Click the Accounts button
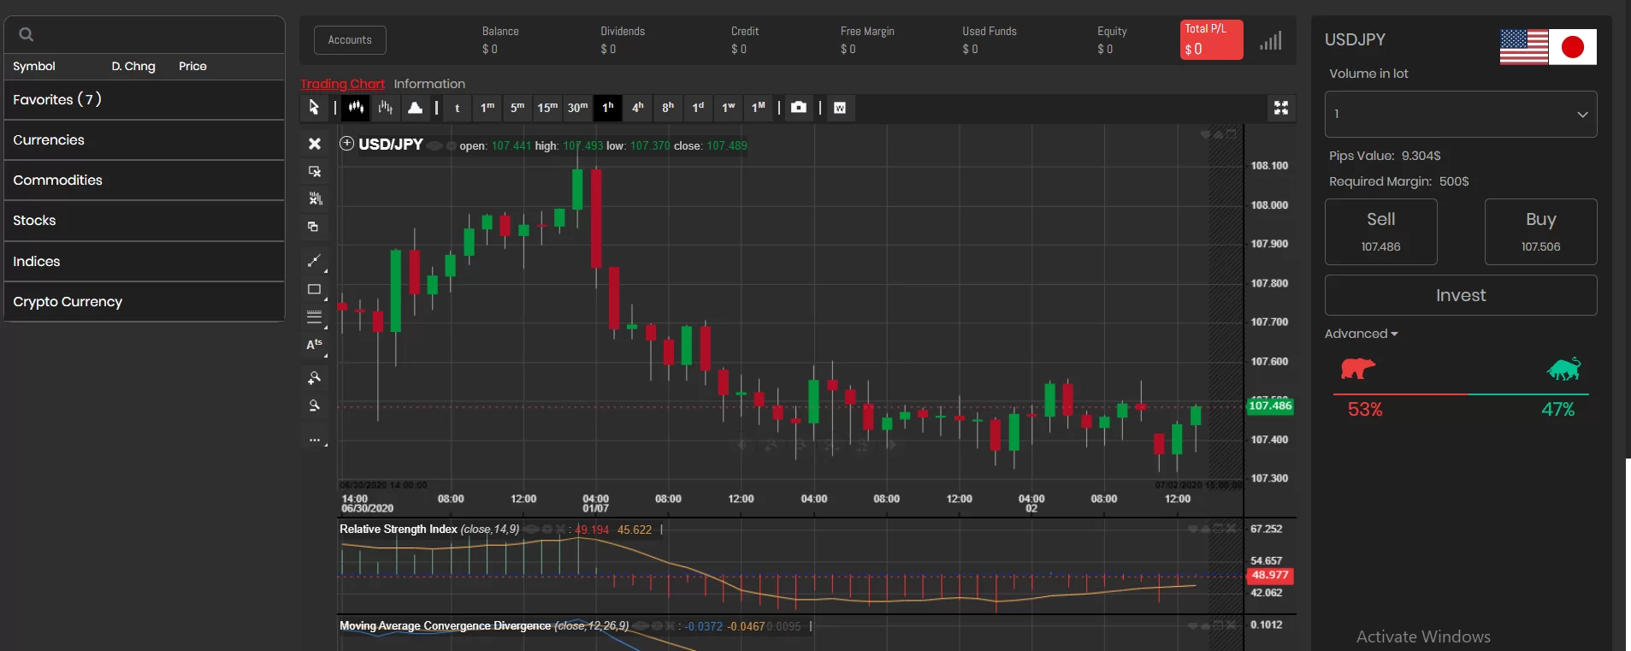The image size is (1631, 651). coord(350,40)
